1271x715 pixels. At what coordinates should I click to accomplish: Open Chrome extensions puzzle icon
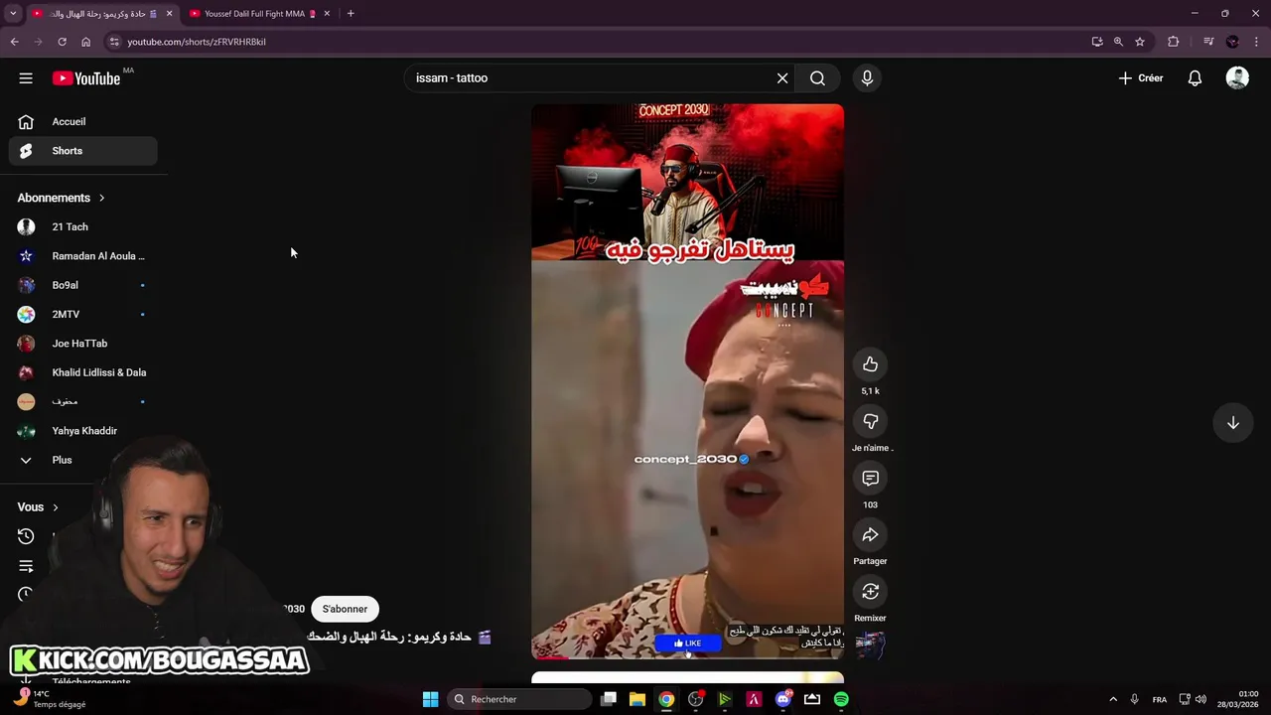click(x=1174, y=42)
